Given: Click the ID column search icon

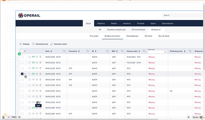Looking at the screenshot, I should click(x=107, y=51).
